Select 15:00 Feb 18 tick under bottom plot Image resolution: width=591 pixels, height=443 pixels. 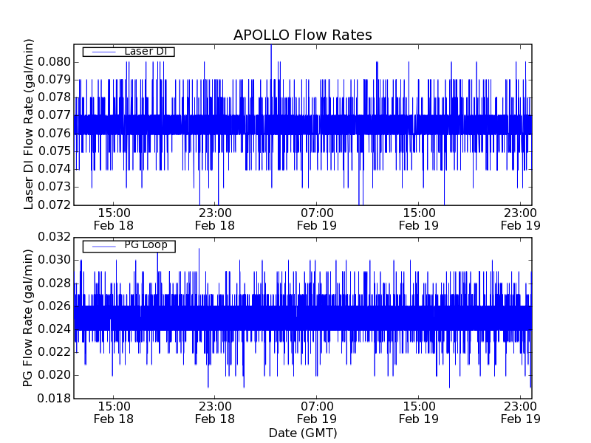(x=113, y=412)
